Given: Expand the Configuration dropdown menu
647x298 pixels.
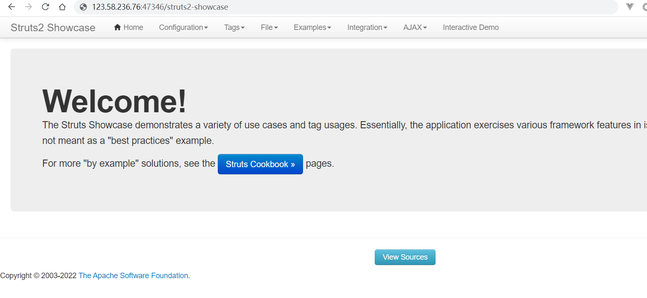Looking at the screenshot, I should click(x=183, y=27).
